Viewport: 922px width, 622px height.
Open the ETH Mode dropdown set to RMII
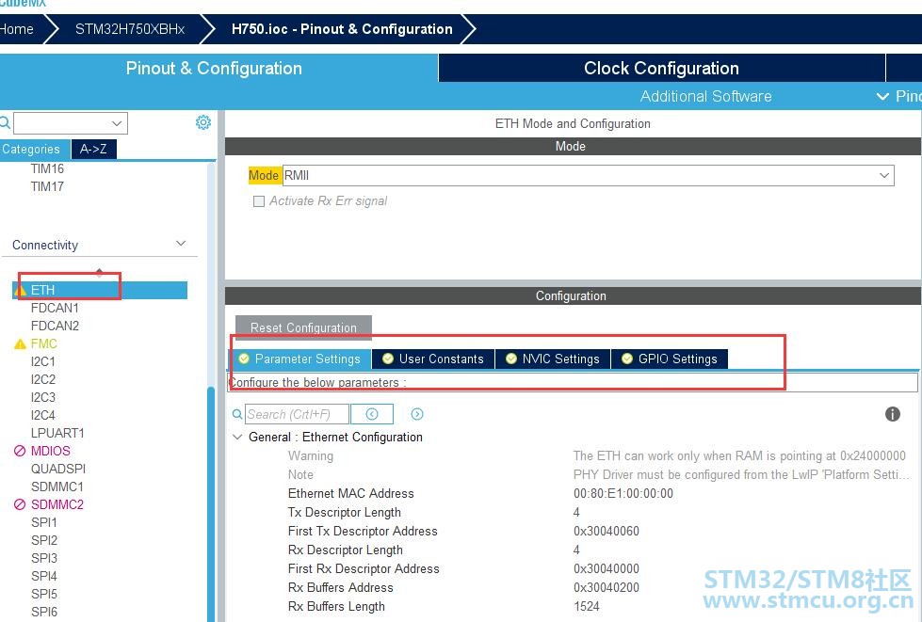point(588,175)
